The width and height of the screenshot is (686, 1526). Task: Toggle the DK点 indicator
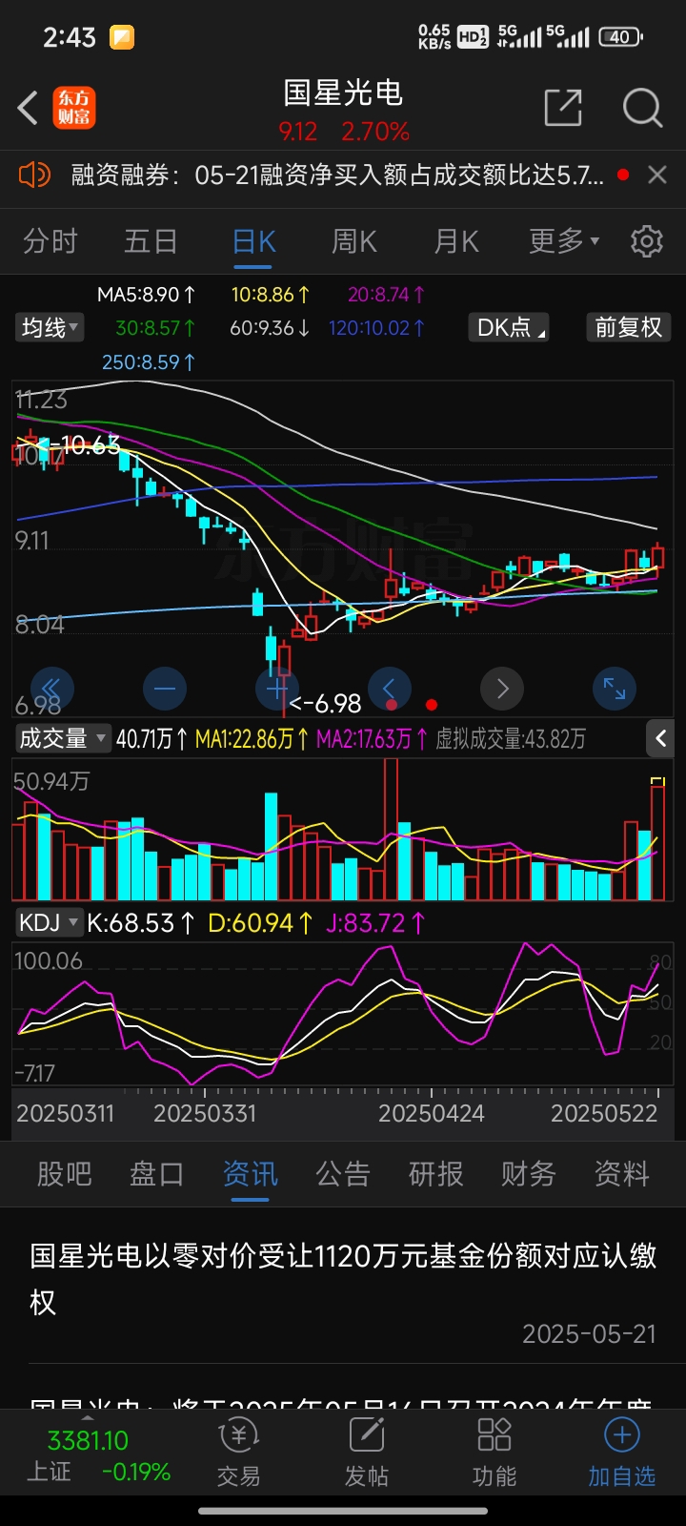[511, 328]
